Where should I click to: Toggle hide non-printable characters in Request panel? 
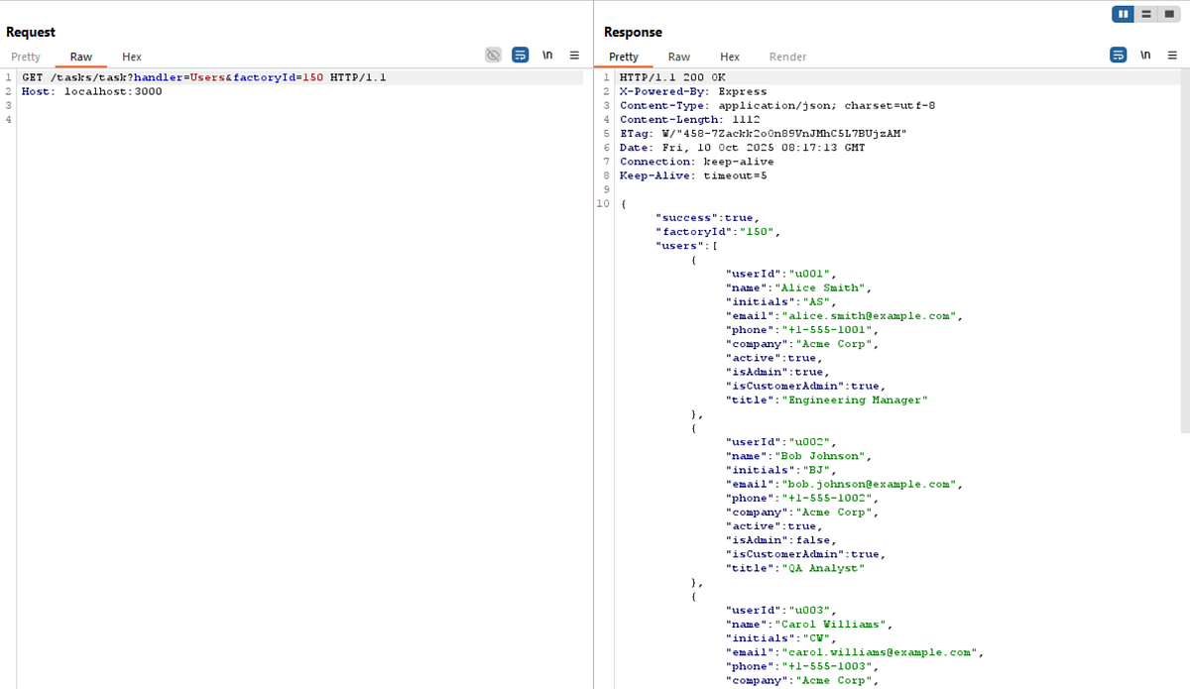(493, 56)
